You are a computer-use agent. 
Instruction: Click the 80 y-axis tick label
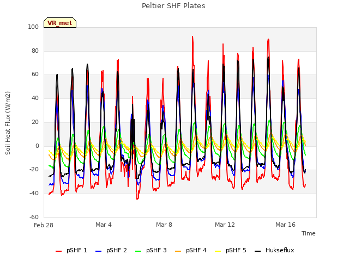coord(35,51)
